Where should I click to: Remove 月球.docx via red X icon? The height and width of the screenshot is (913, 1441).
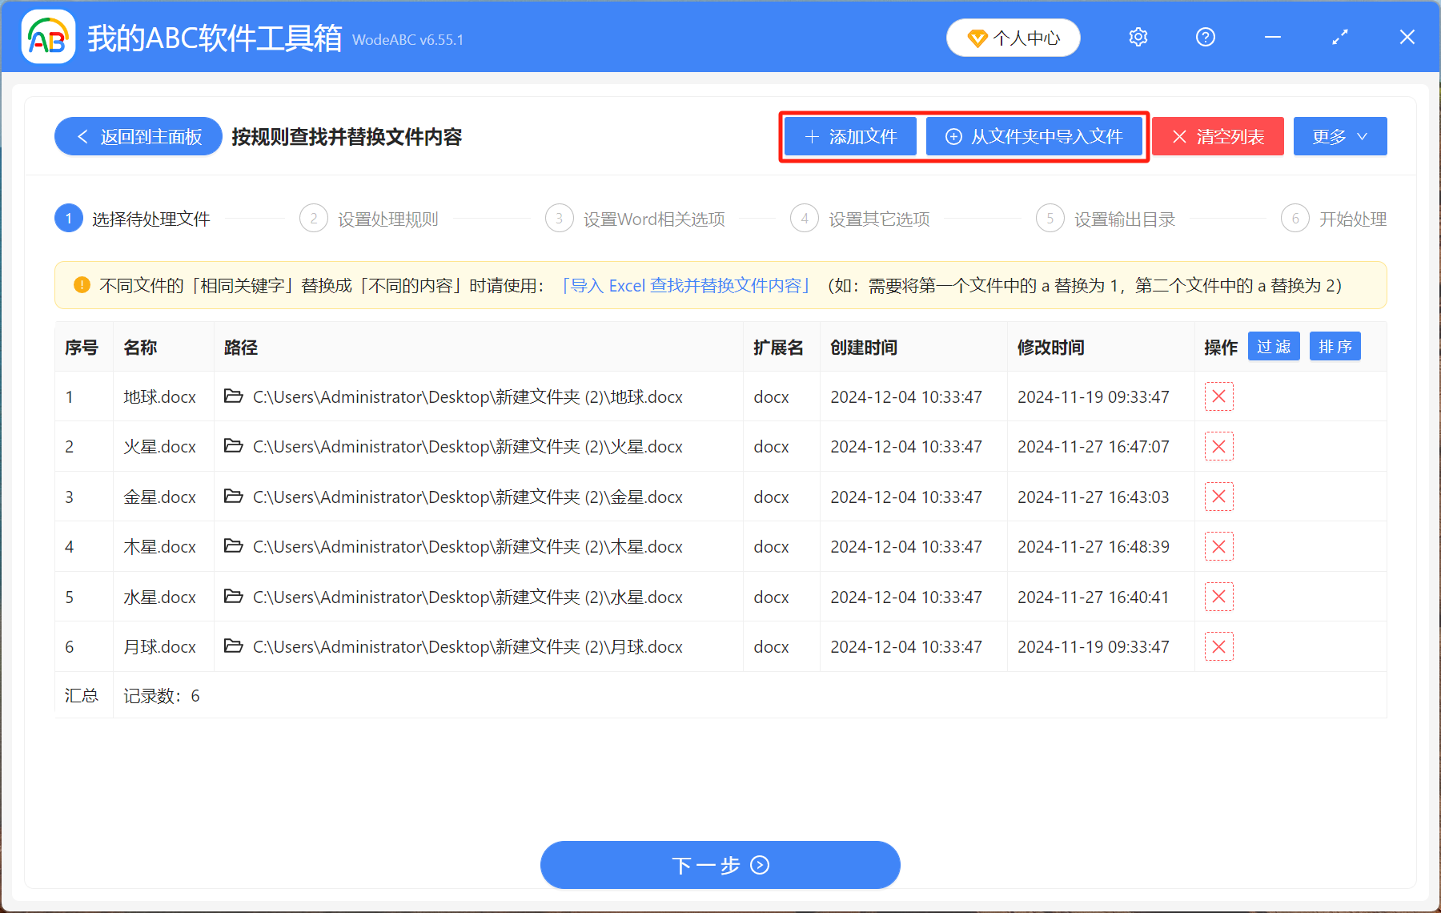tap(1218, 646)
